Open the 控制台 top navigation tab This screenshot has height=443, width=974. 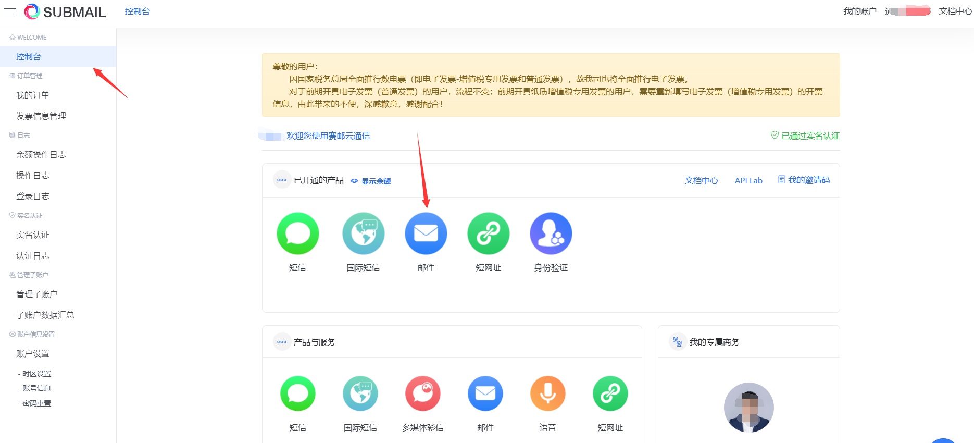tap(138, 11)
